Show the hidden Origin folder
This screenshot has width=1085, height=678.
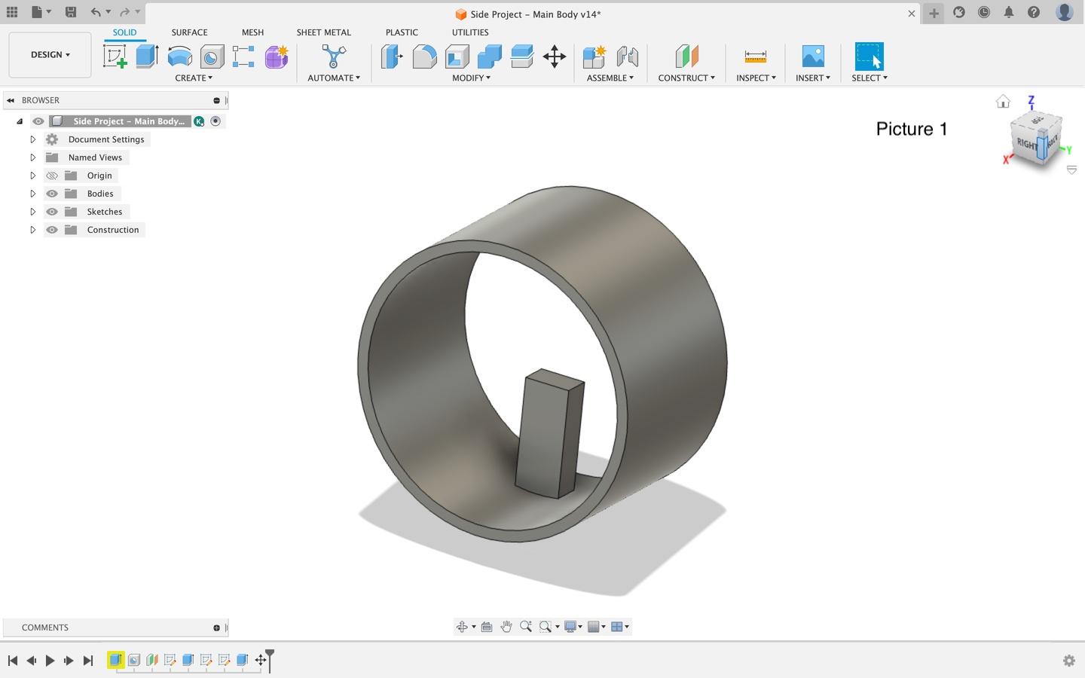pos(52,176)
